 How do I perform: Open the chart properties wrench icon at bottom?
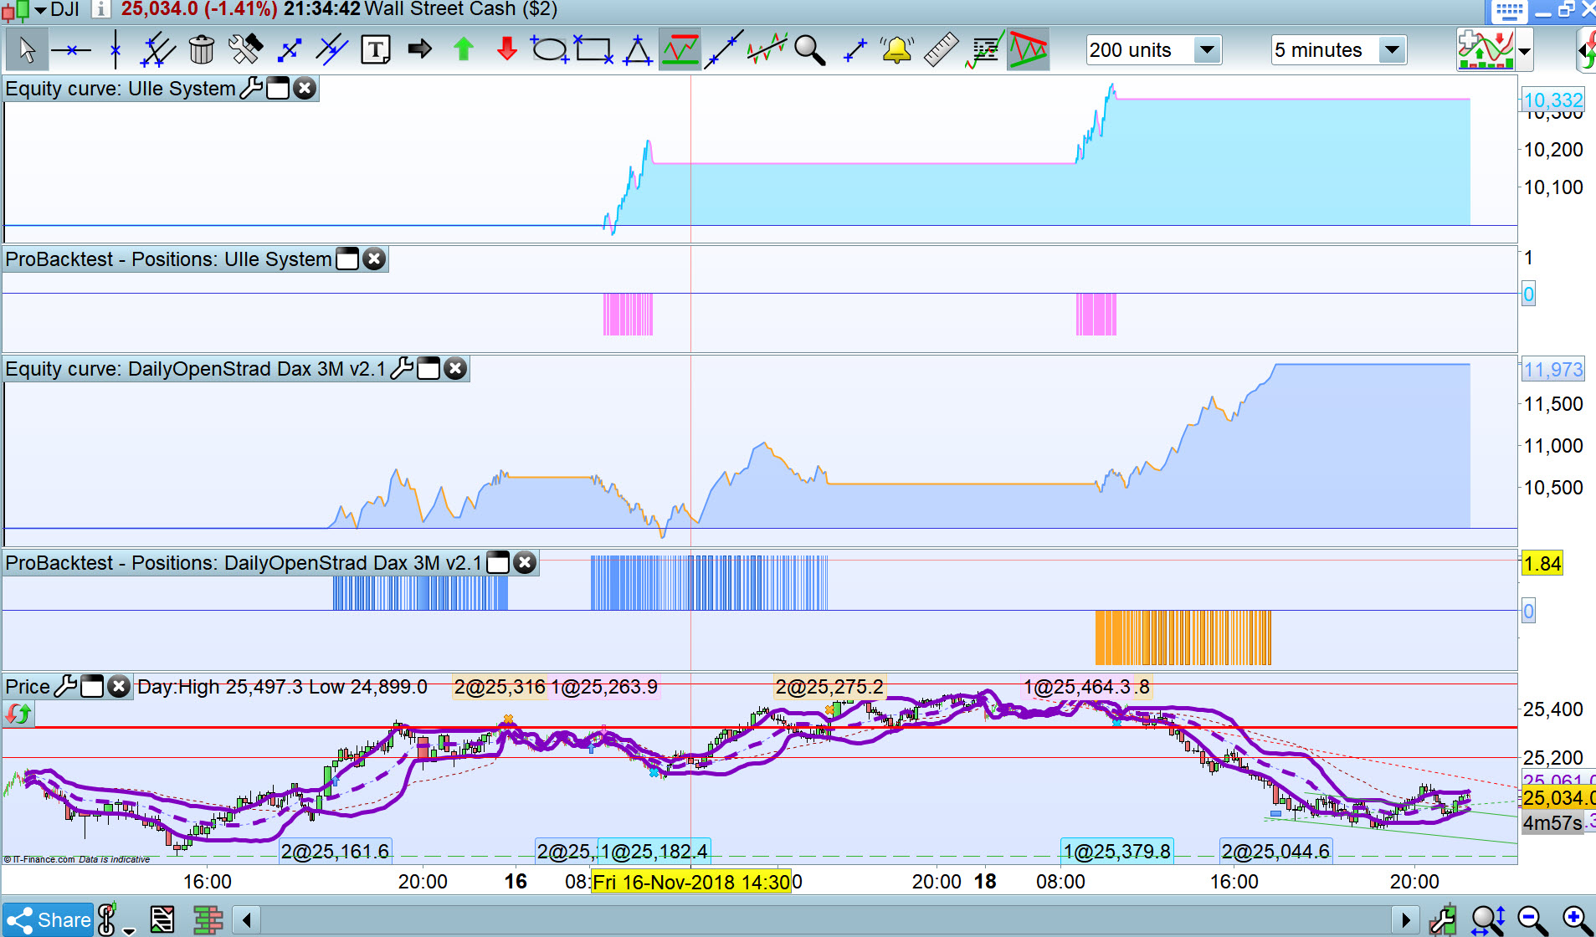coord(1444,920)
